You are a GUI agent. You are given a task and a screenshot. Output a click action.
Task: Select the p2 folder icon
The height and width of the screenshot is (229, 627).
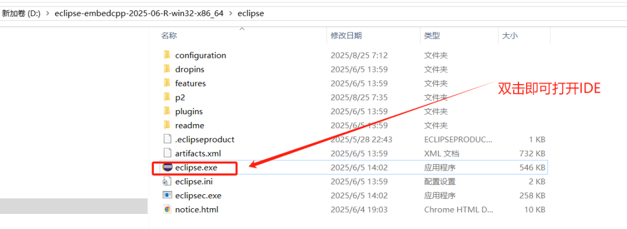tap(167, 97)
